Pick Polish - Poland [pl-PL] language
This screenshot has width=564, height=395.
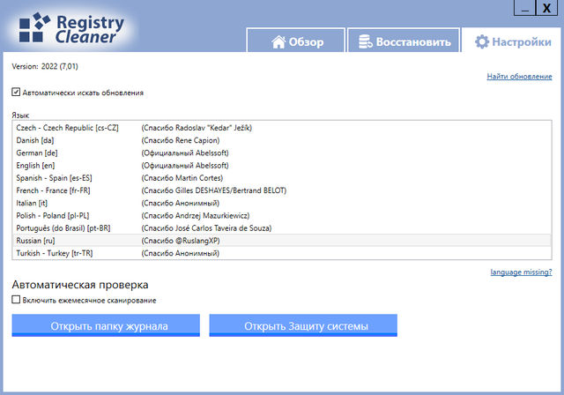[282, 215]
